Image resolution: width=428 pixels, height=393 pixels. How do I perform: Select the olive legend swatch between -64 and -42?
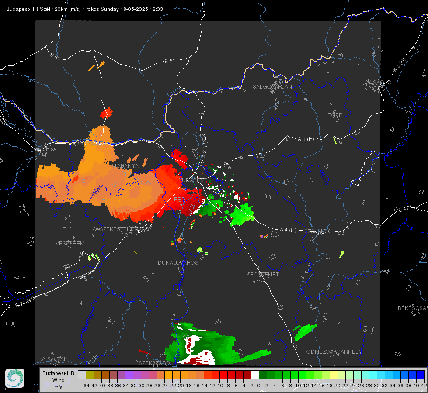(90, 375)
